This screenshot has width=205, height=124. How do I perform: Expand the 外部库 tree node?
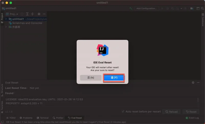6,27
